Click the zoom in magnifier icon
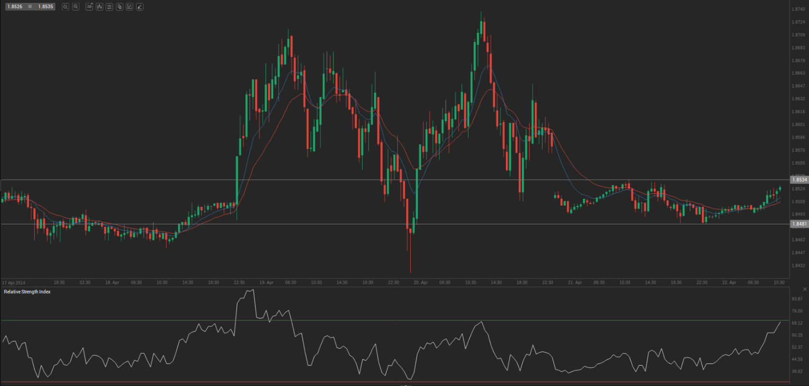 tap(76, 7)
